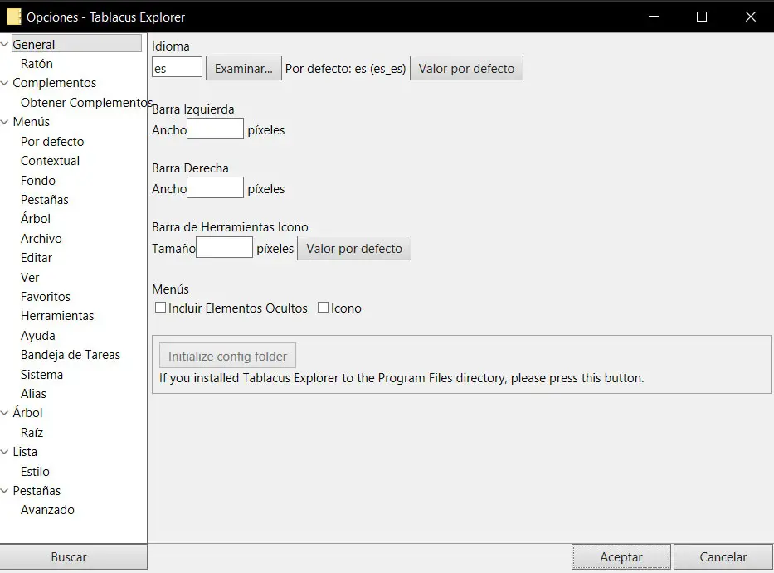Open Favoritos menu settings

(x=46, y=297)
